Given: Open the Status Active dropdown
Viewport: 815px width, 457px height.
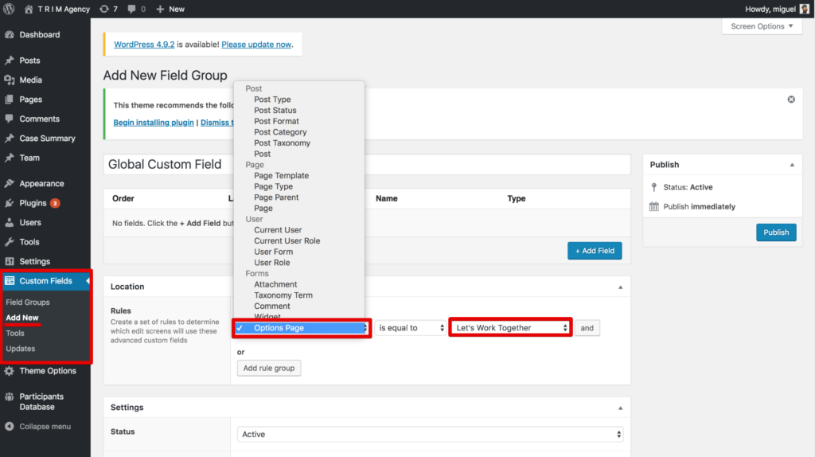Looking at the screenshot, I should coord(430,434).
